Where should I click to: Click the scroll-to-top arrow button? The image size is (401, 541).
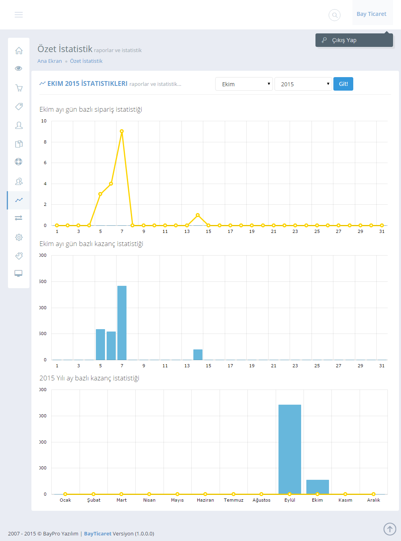(390, 529)
